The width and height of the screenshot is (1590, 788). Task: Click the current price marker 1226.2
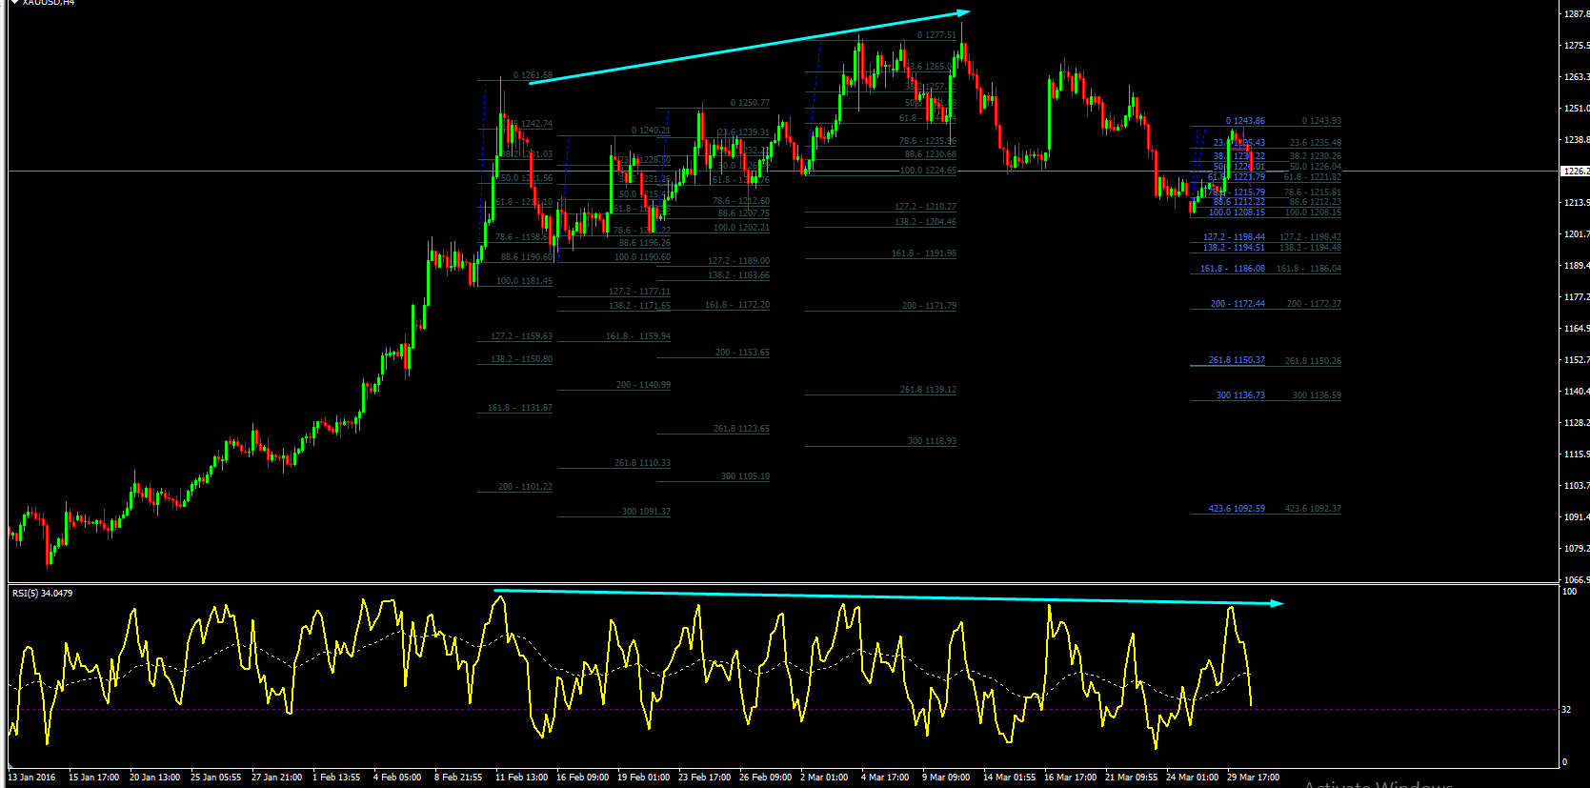coord(1576,172)
